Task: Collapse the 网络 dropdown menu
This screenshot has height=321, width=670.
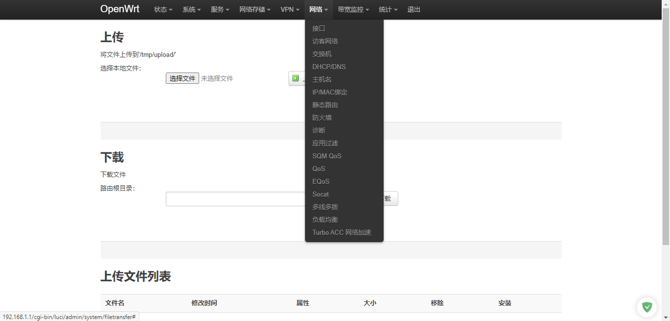Action: click(319, 9)
